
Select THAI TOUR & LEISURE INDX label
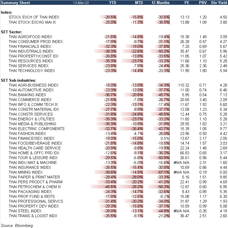33,158
